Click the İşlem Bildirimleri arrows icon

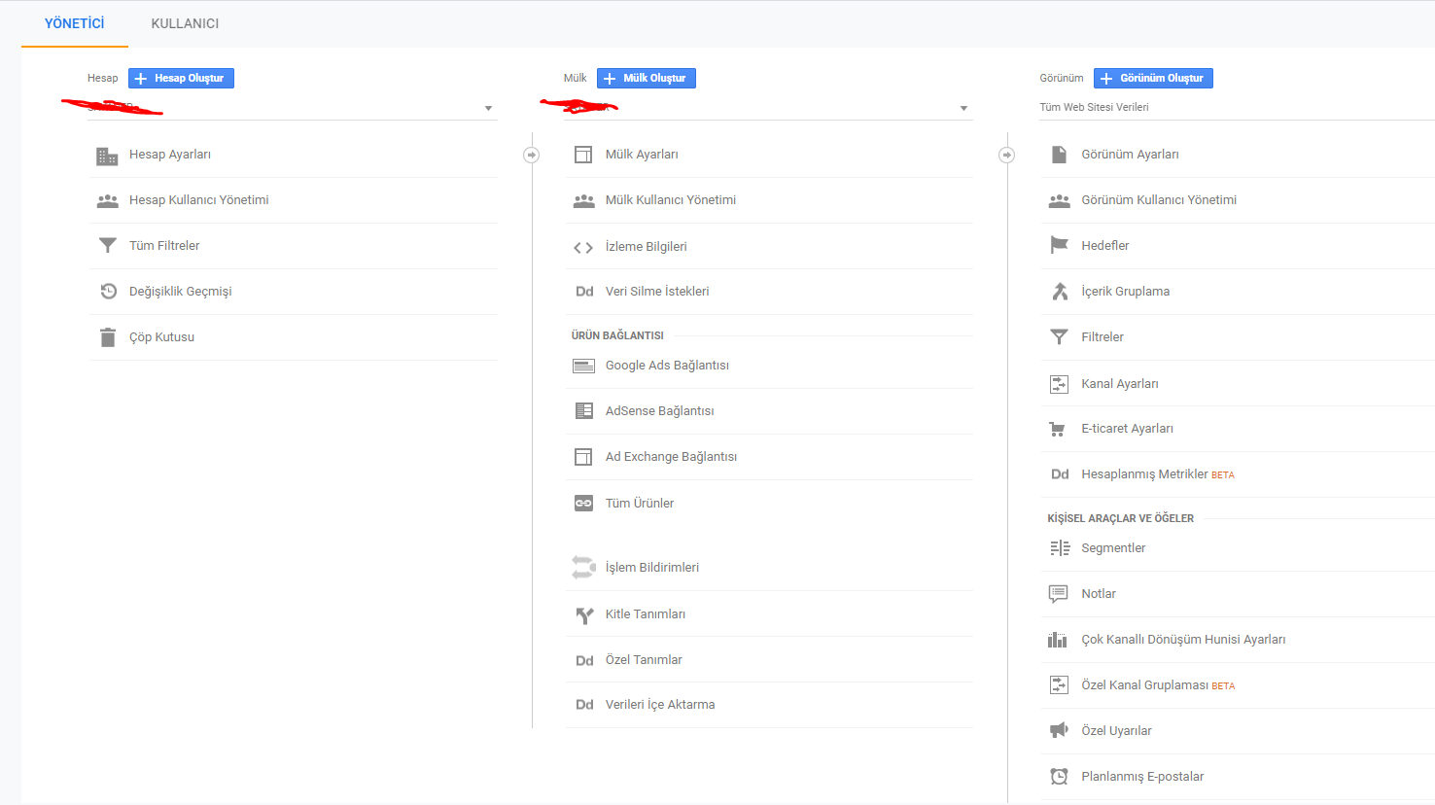(x=583, y=568)
